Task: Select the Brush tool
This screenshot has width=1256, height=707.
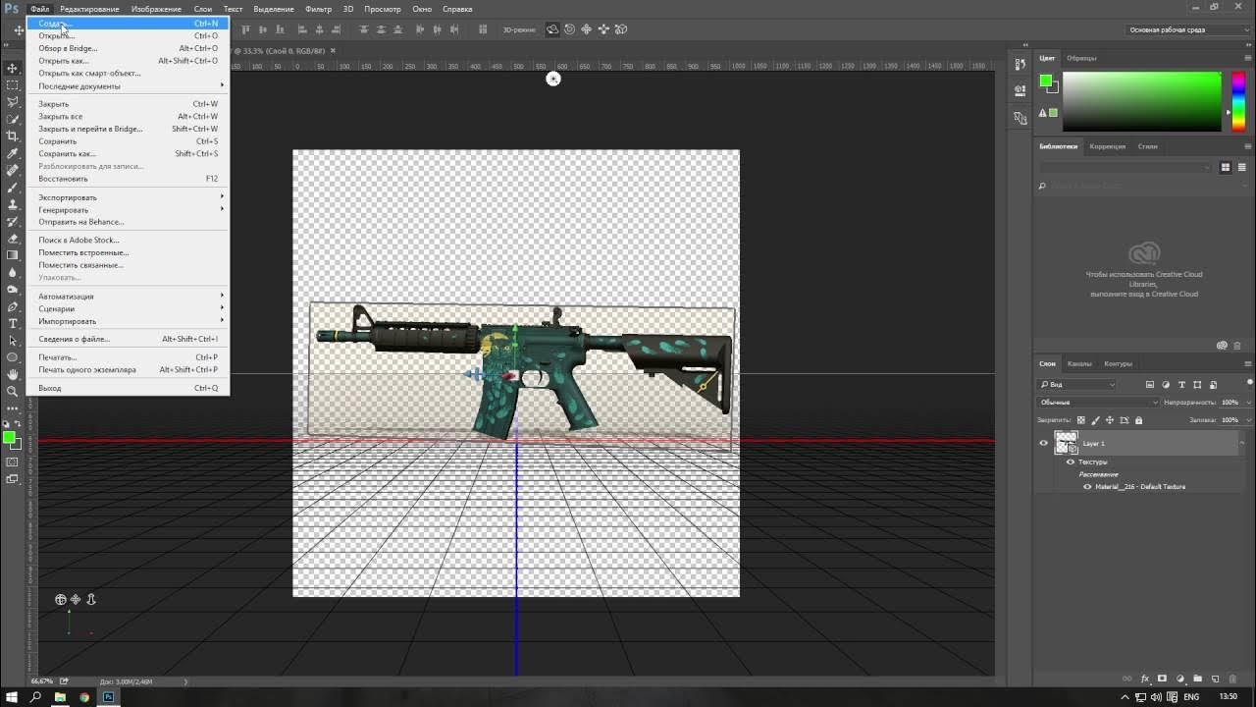Action: tap(13, 187)
